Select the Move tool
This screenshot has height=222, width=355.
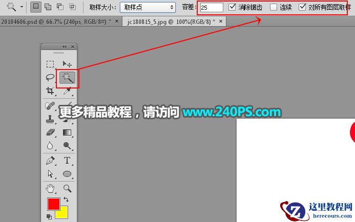click(67, 64)
